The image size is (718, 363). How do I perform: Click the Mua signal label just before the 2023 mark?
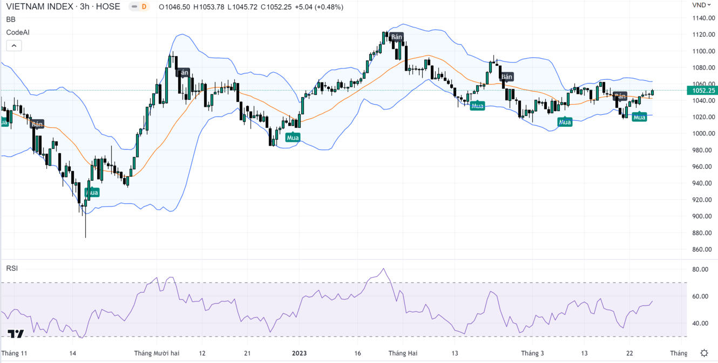[x=293, y=138]
